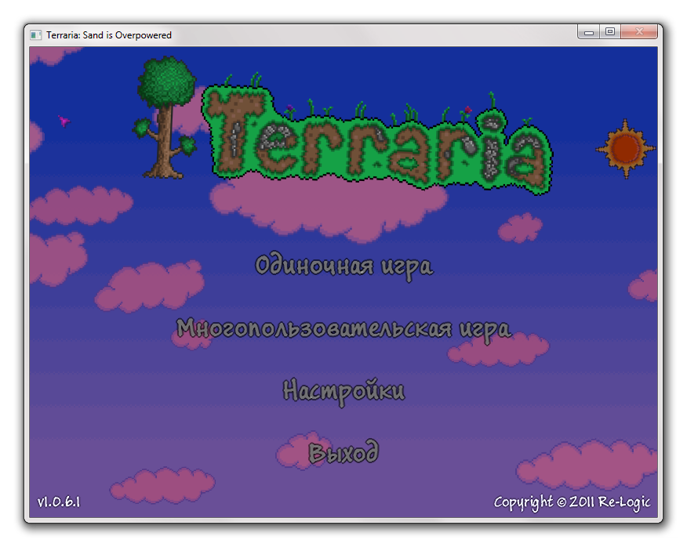
Task: Select Выход to quit the game
Action: (343, 452)
